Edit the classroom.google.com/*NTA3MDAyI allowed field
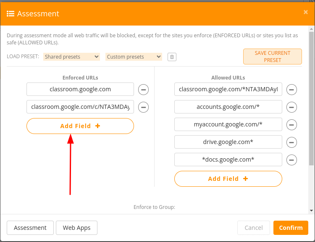The width and height of the screenshot is (315, 242). (x=228, y=89)
